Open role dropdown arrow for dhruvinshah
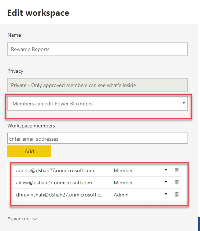This screenshot has height=231, width=200. tap(166, 194)
